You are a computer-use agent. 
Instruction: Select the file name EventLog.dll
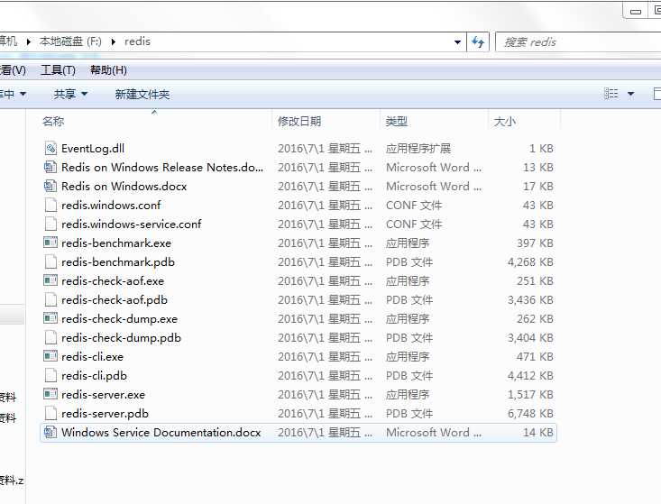93,148
